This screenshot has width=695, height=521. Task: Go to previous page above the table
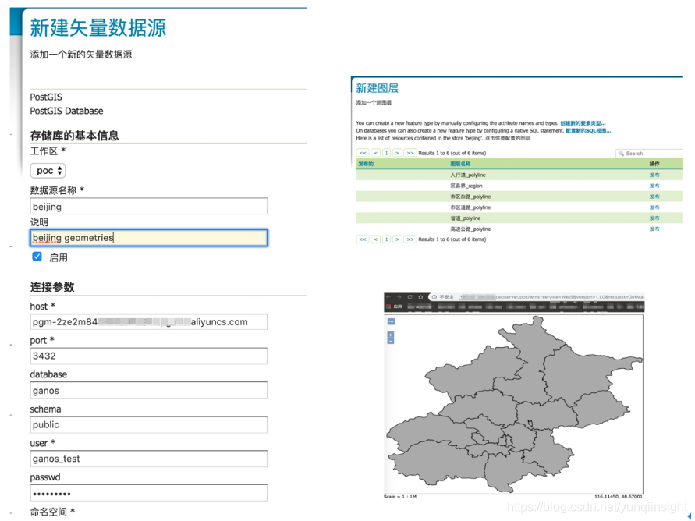(376, 153)
